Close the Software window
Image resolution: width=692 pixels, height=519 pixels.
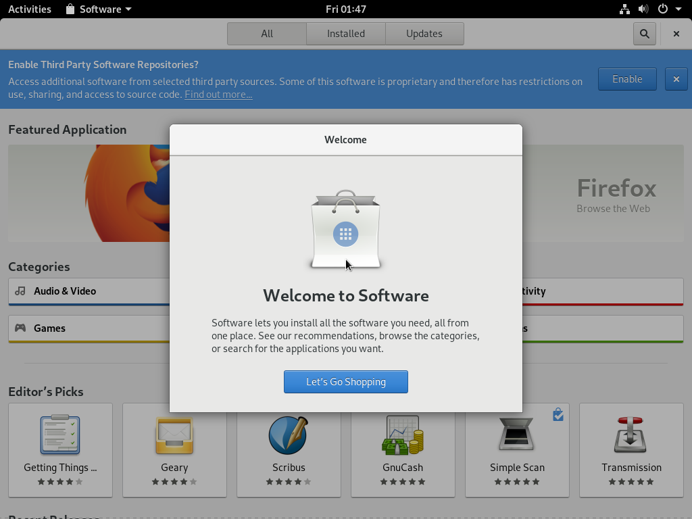tap(676, 34)
